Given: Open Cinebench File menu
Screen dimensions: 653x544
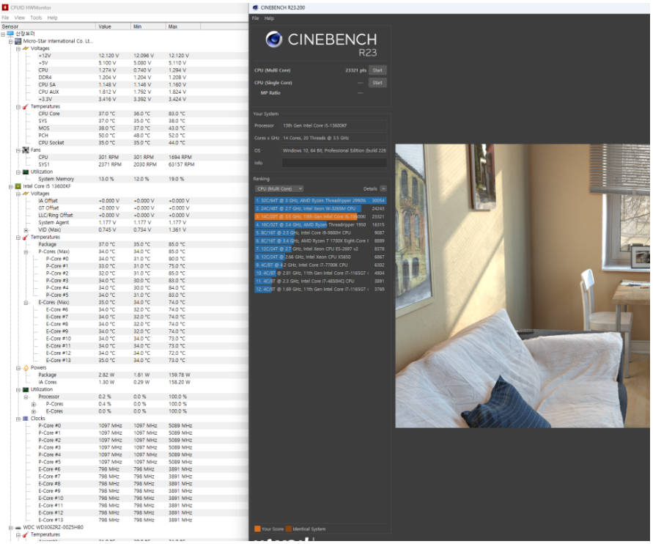Looking at the screenshot, I should pos(255,18).
